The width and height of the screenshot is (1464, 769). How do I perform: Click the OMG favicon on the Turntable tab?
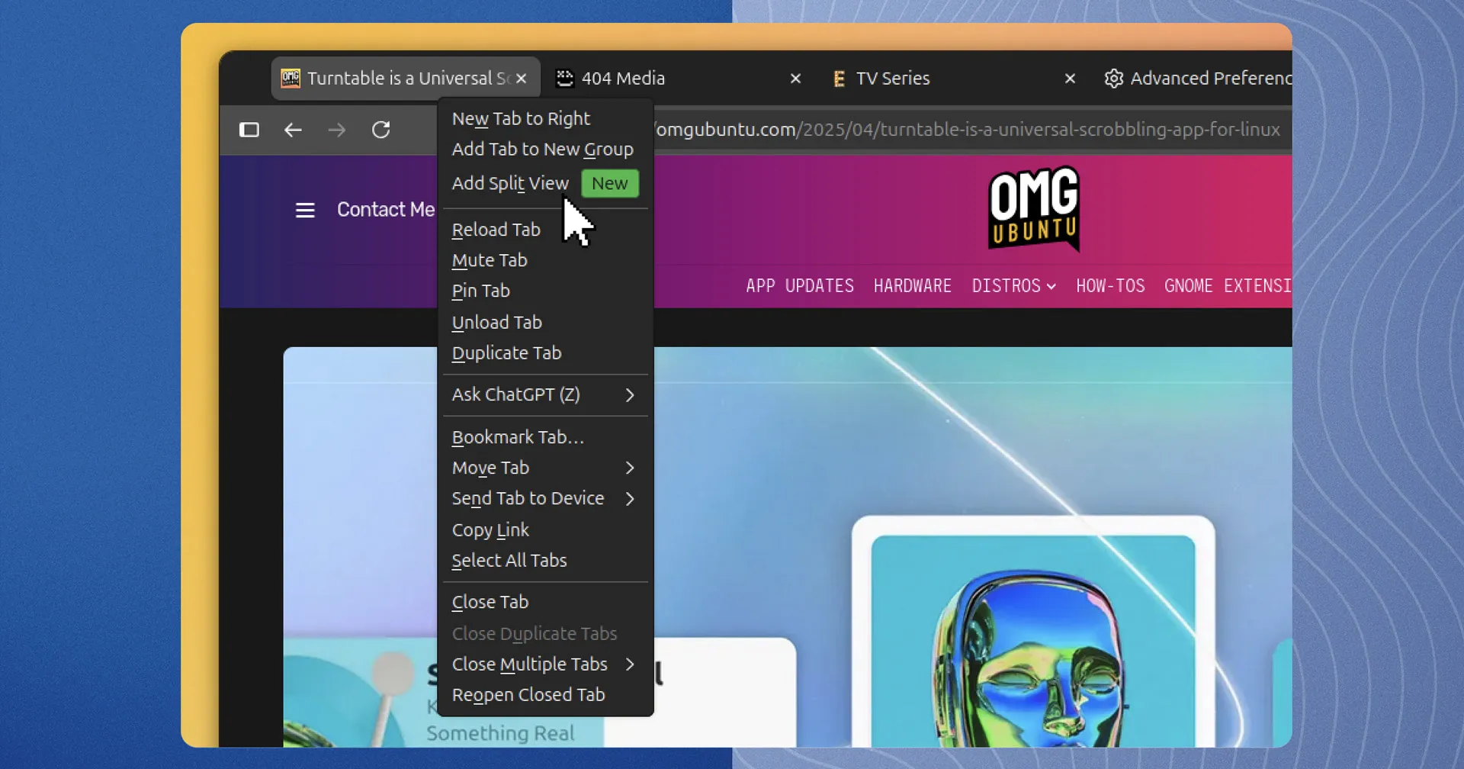[x=290, y=78]
